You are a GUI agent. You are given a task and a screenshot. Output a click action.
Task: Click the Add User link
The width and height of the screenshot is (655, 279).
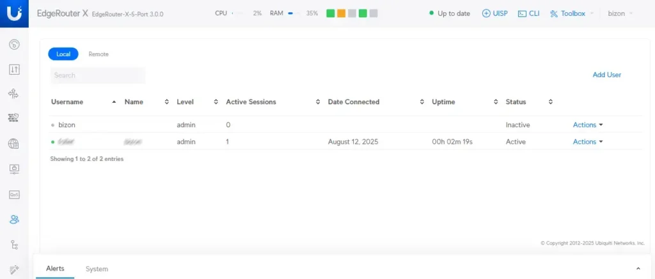click(x=606, y=75)
